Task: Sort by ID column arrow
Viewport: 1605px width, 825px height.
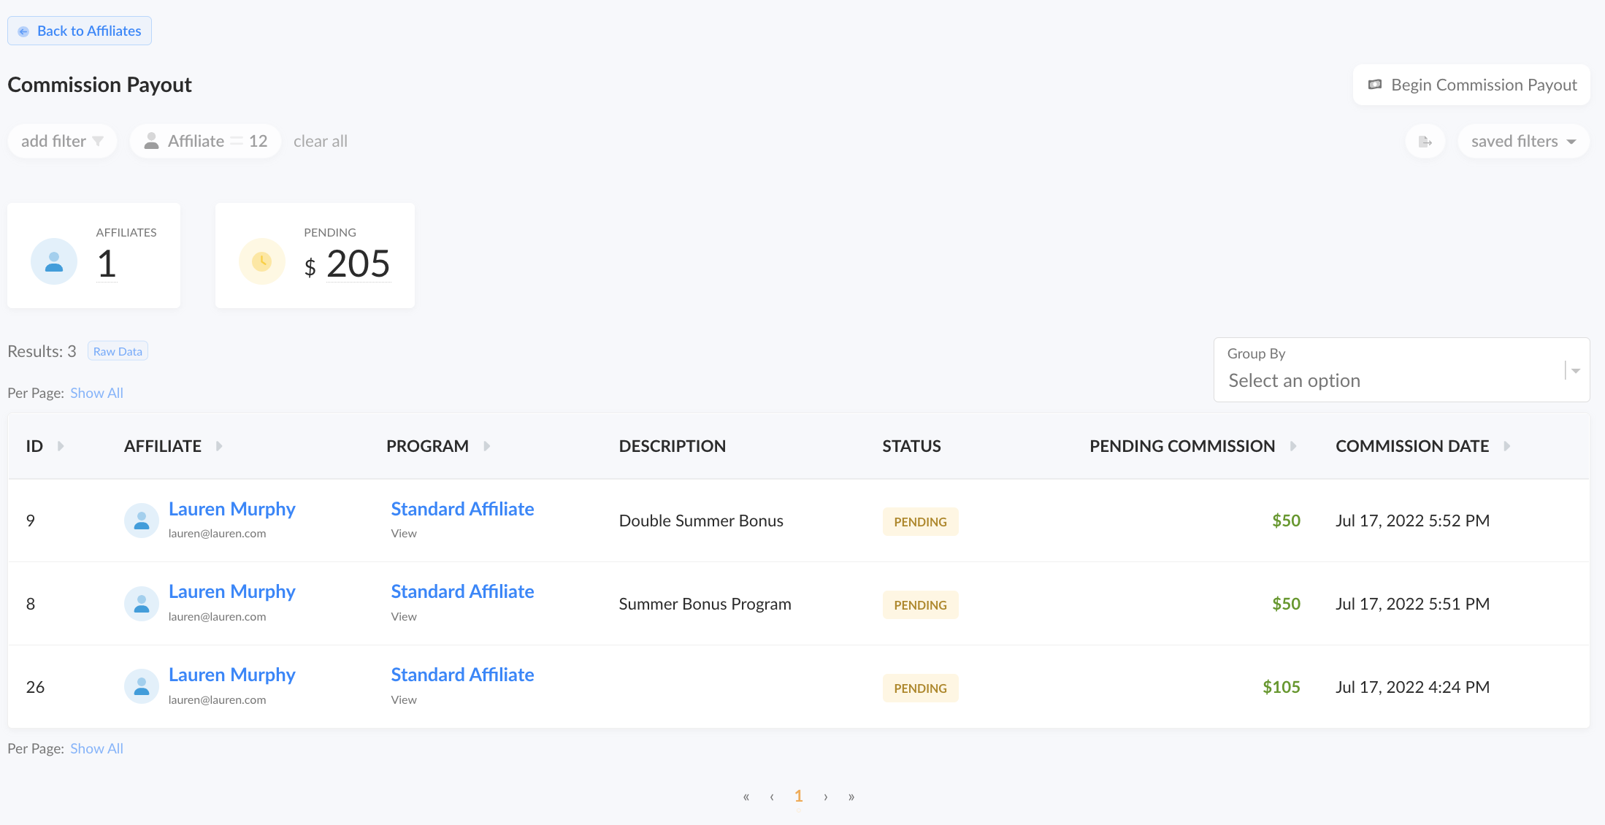Action: [61, 446]
